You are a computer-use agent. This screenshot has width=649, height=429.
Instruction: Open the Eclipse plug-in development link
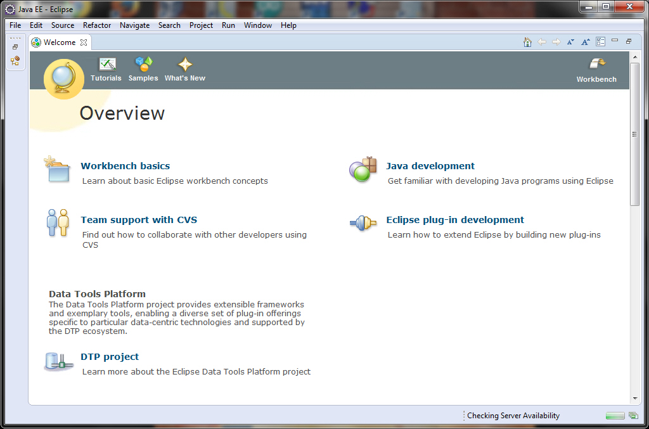click(x=455, y=220)
